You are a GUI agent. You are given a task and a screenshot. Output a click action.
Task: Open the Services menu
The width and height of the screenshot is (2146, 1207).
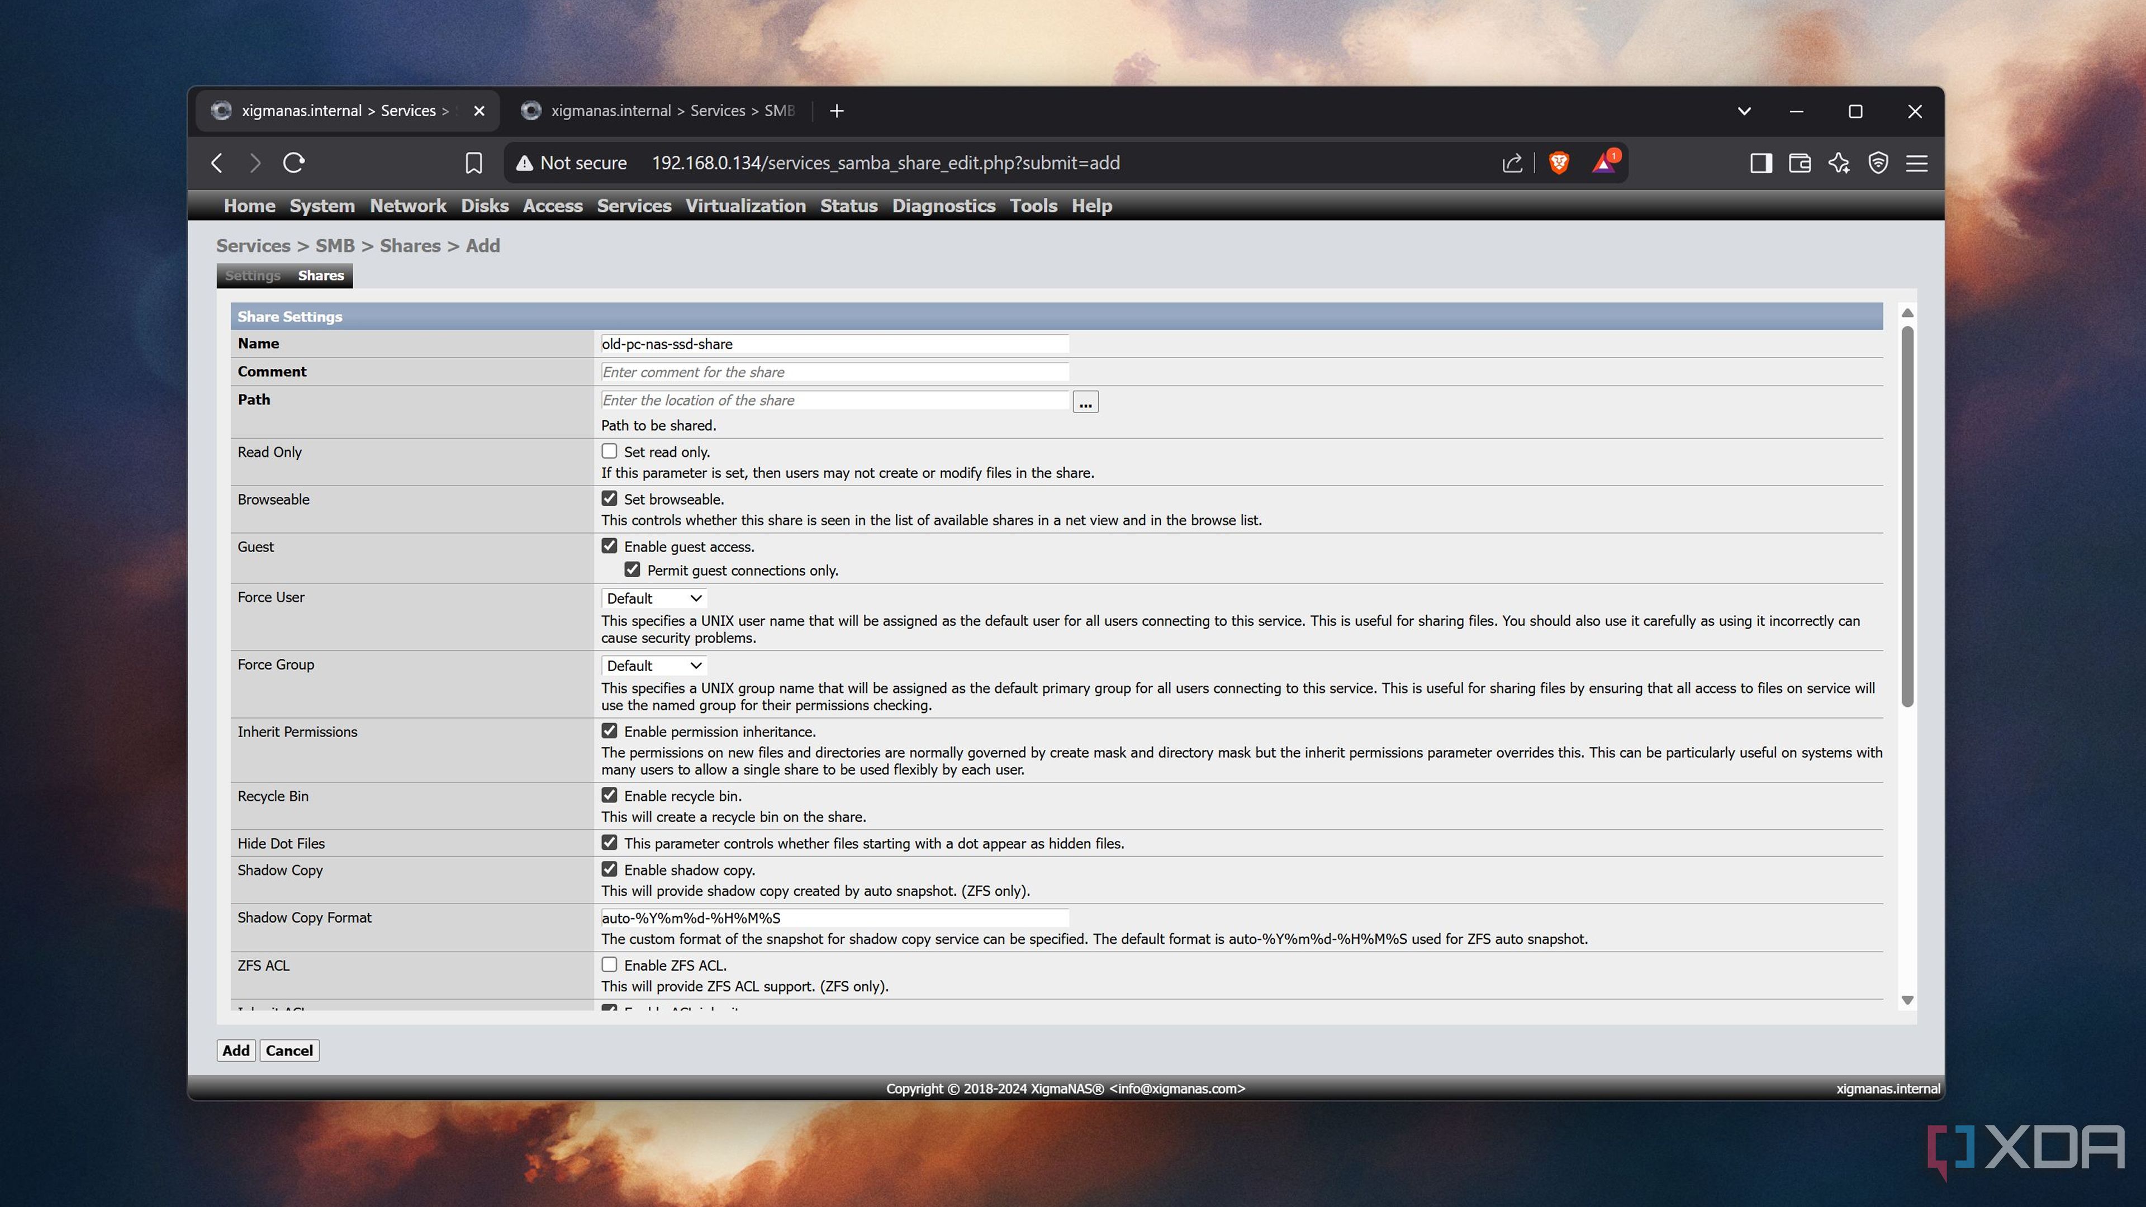point(633,206)
